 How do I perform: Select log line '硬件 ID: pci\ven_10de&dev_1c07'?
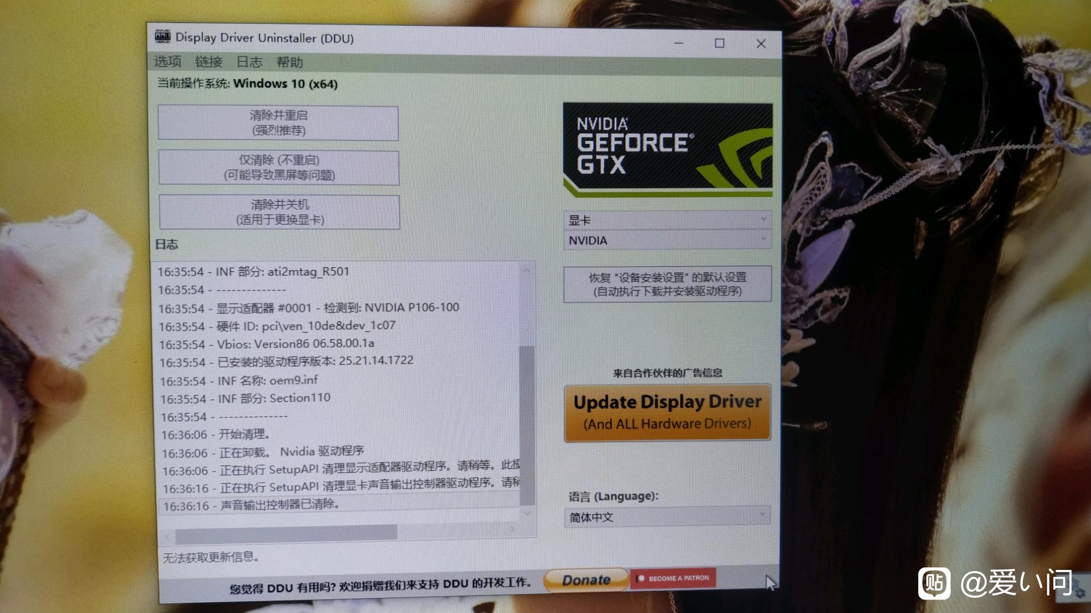click(x=277, y=326)
